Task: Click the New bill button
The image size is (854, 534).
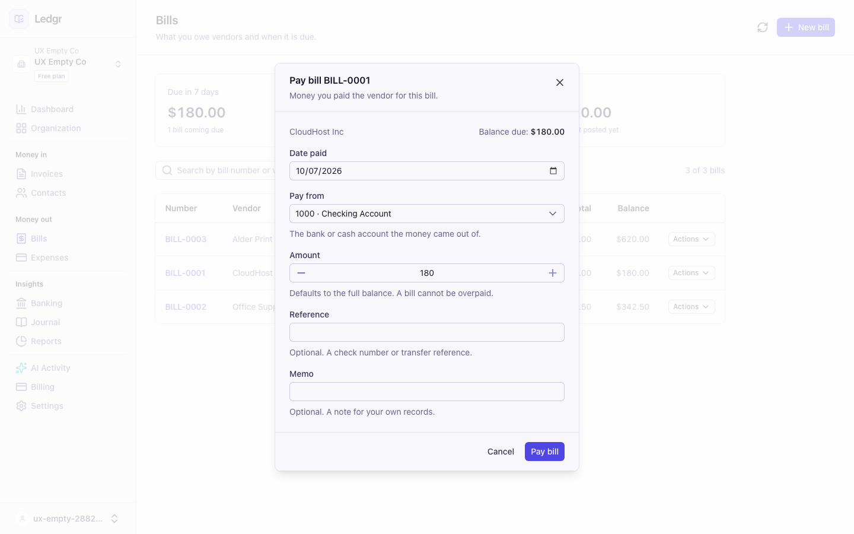Action: [x=806, y=27]
